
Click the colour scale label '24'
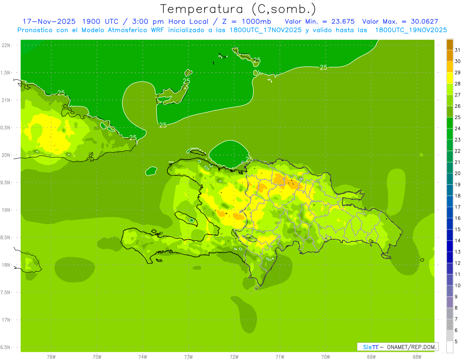458,128
